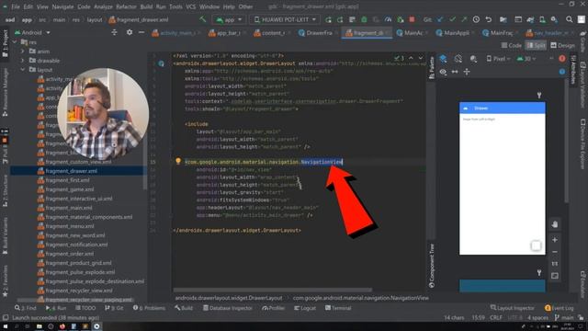Switch to the app_bar_ editor tab
Viewport: 588px width, 331px height.
point(225,33)
